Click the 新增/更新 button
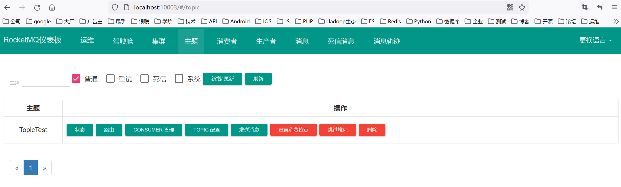This screenshot has width=621, height=187. [x=222, y=79]
